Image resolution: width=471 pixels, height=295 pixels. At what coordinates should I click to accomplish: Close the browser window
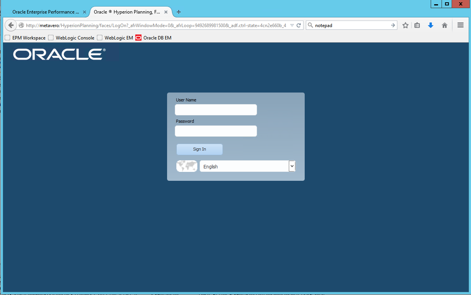(x=460, y=4)
